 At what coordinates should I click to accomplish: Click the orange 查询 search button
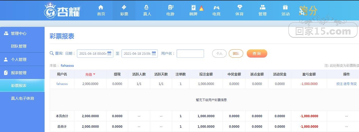pyautogui.click(x=257, y=53)
